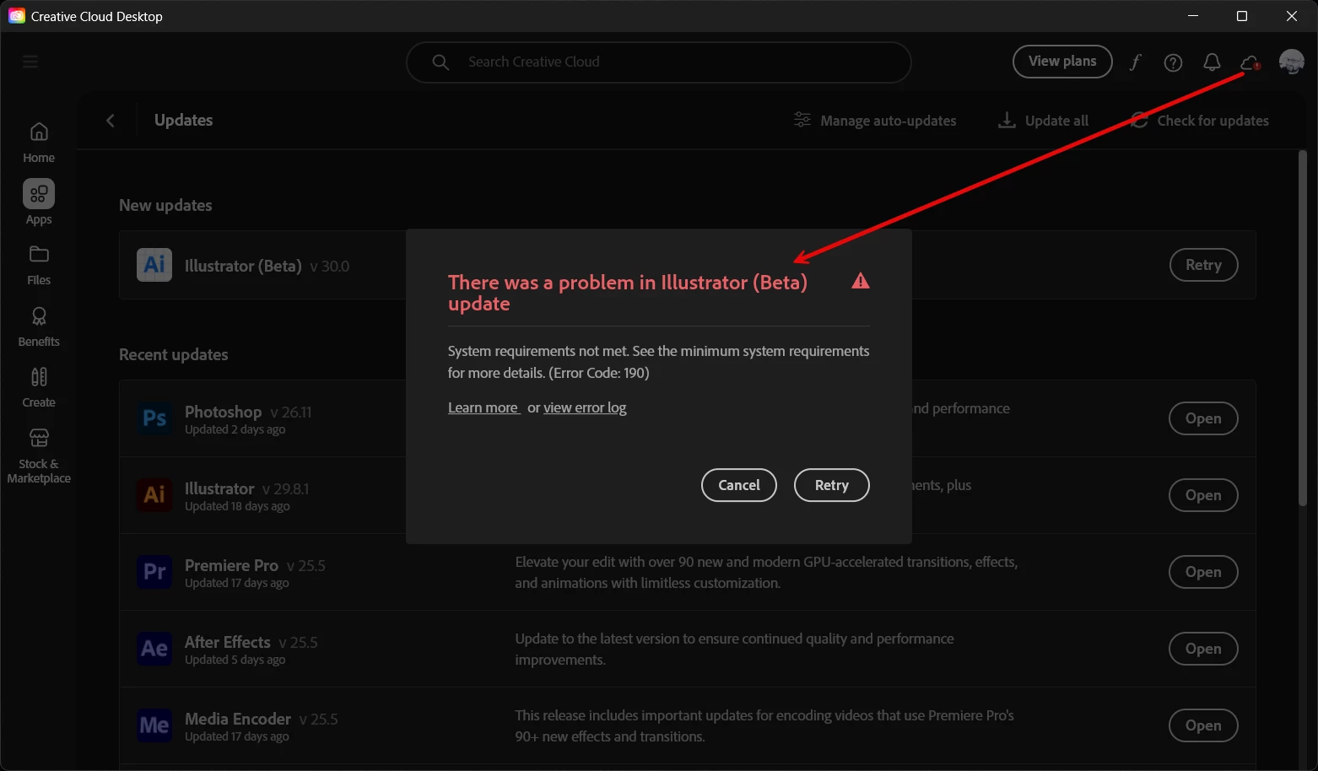Click Cancel in the error dialog
Image resolution: width=1318 pixels, height=771 pixels.
(739, 485)
